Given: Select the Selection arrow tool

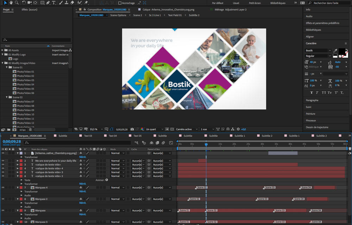Looking at the screenshot, I should [6, 3].
